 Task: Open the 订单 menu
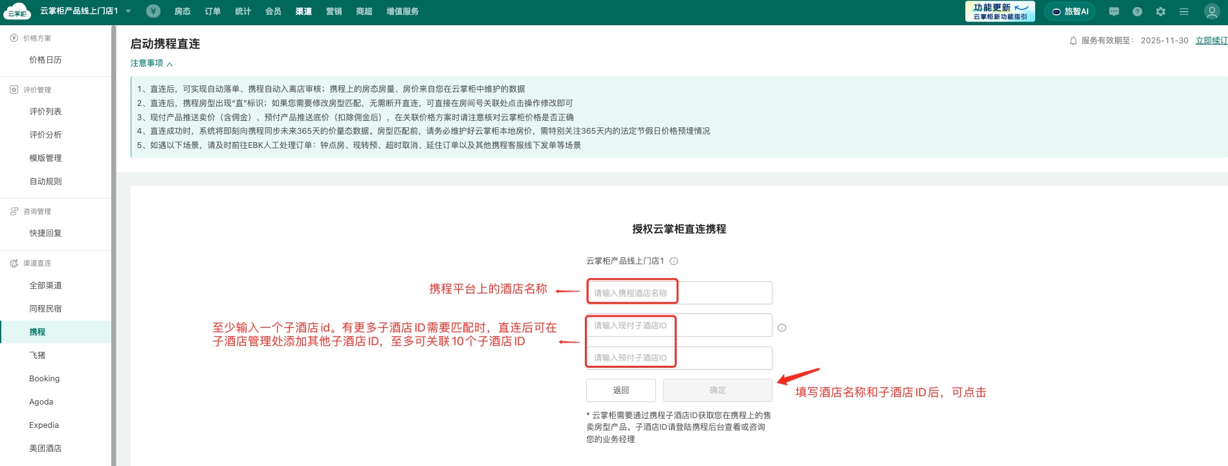pos(213,12)
